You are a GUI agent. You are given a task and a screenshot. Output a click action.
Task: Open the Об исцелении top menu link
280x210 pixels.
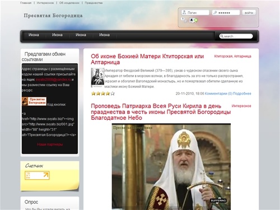point(69,3)
